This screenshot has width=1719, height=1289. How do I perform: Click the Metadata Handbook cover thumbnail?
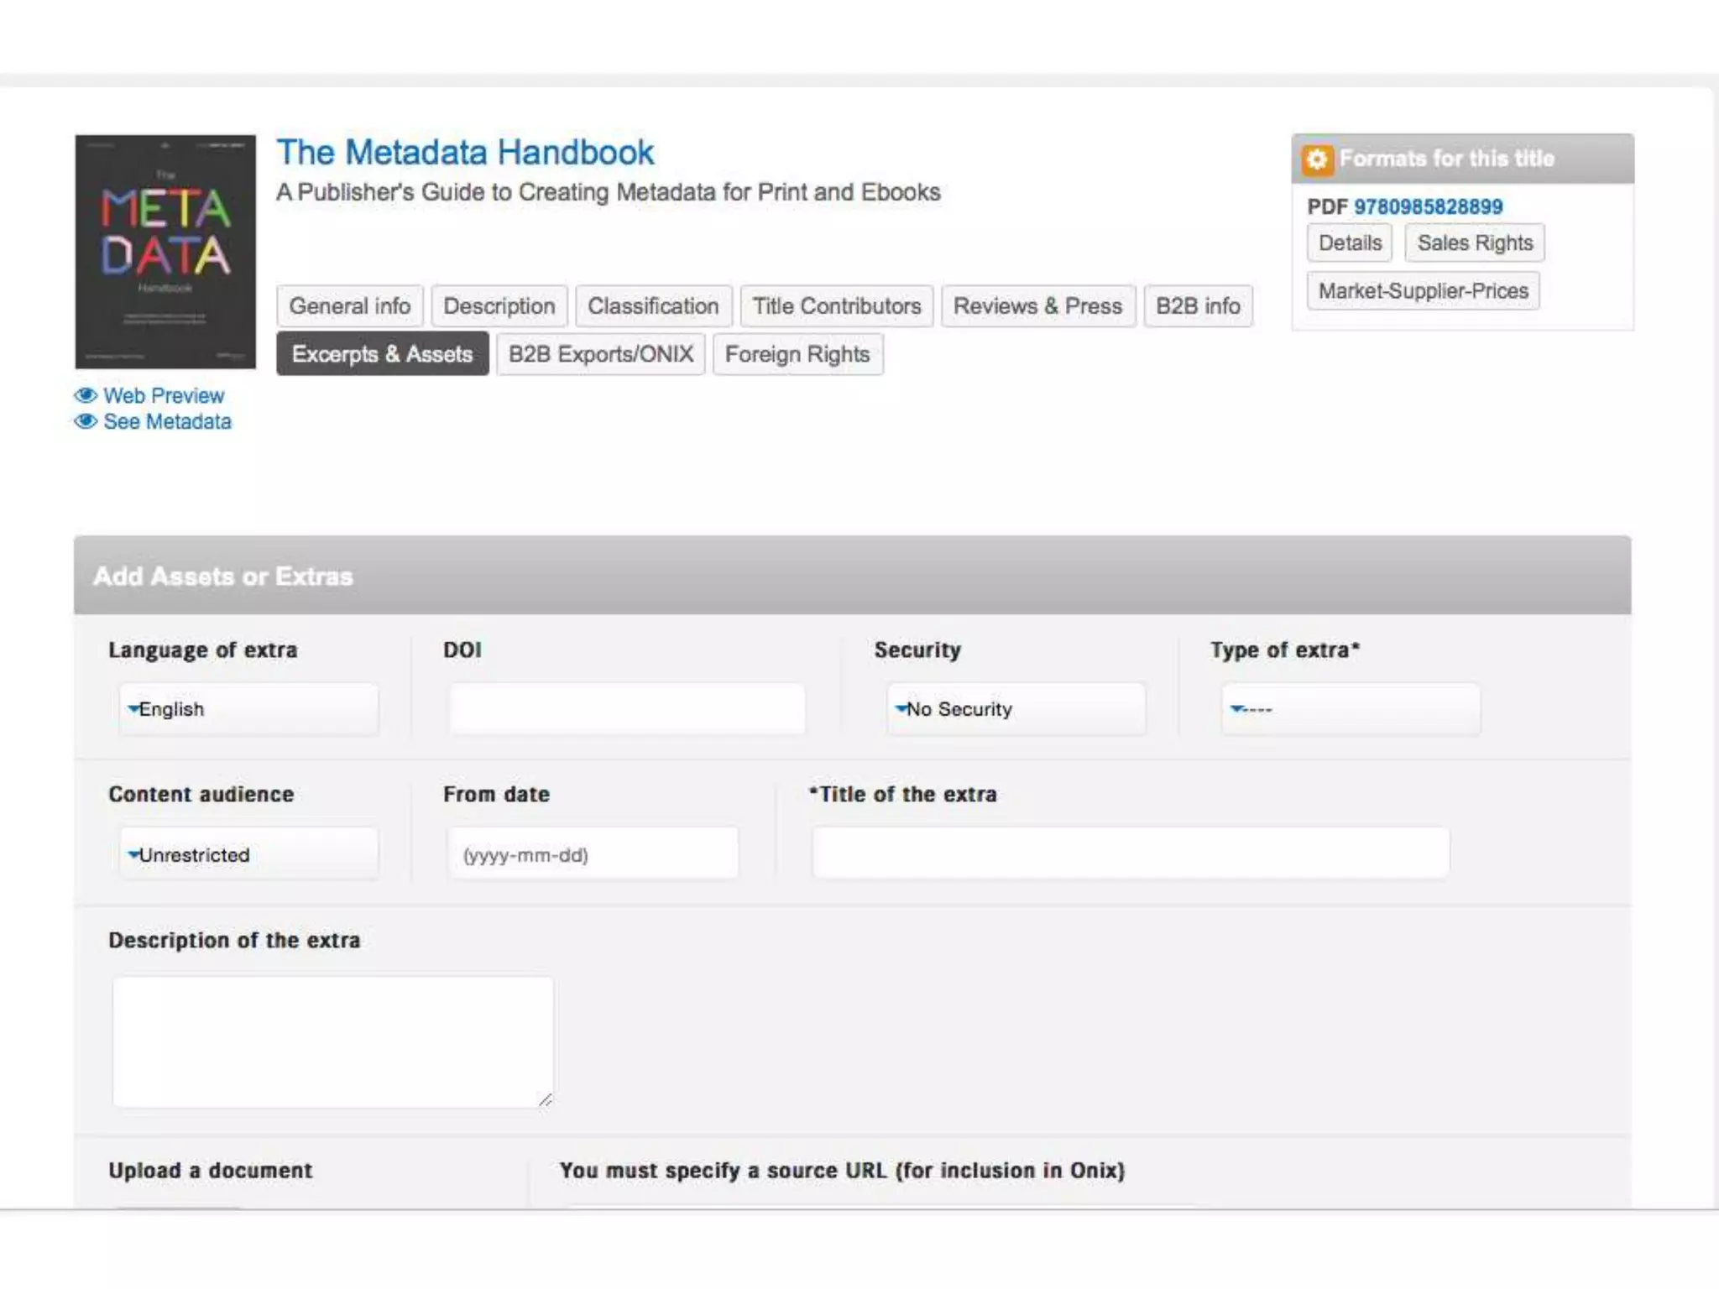tap(165, 252)
